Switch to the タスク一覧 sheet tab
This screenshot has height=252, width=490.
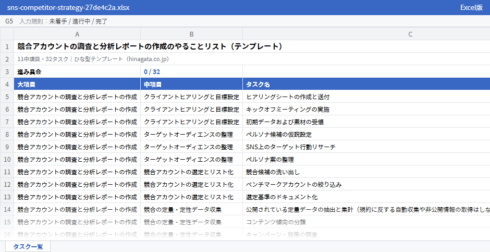[28, 246]
